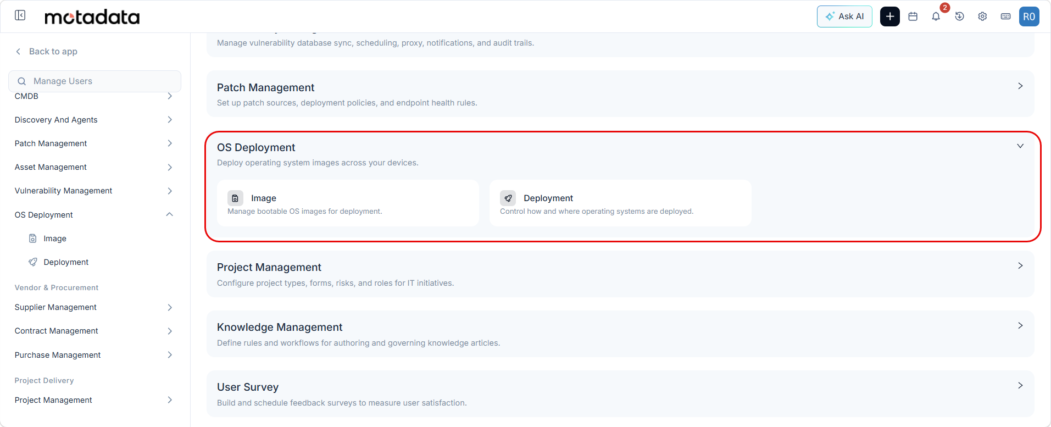Click the back arrow beside Back to app

click(x=18, y=51)
